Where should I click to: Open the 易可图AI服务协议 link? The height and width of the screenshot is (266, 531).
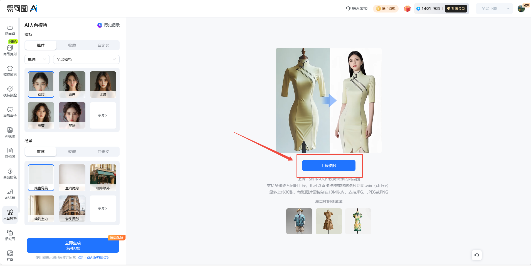pyautogui.click(x=93, y=258)
